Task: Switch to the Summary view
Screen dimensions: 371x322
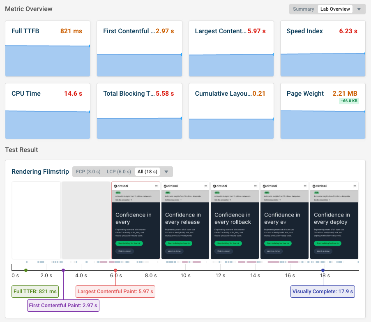Action: click(x=304, y=9)
